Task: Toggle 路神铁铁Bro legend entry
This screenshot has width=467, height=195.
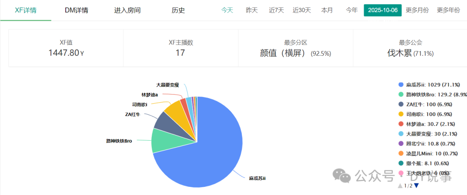Action: pyautogui.click(x=432, y=94)
